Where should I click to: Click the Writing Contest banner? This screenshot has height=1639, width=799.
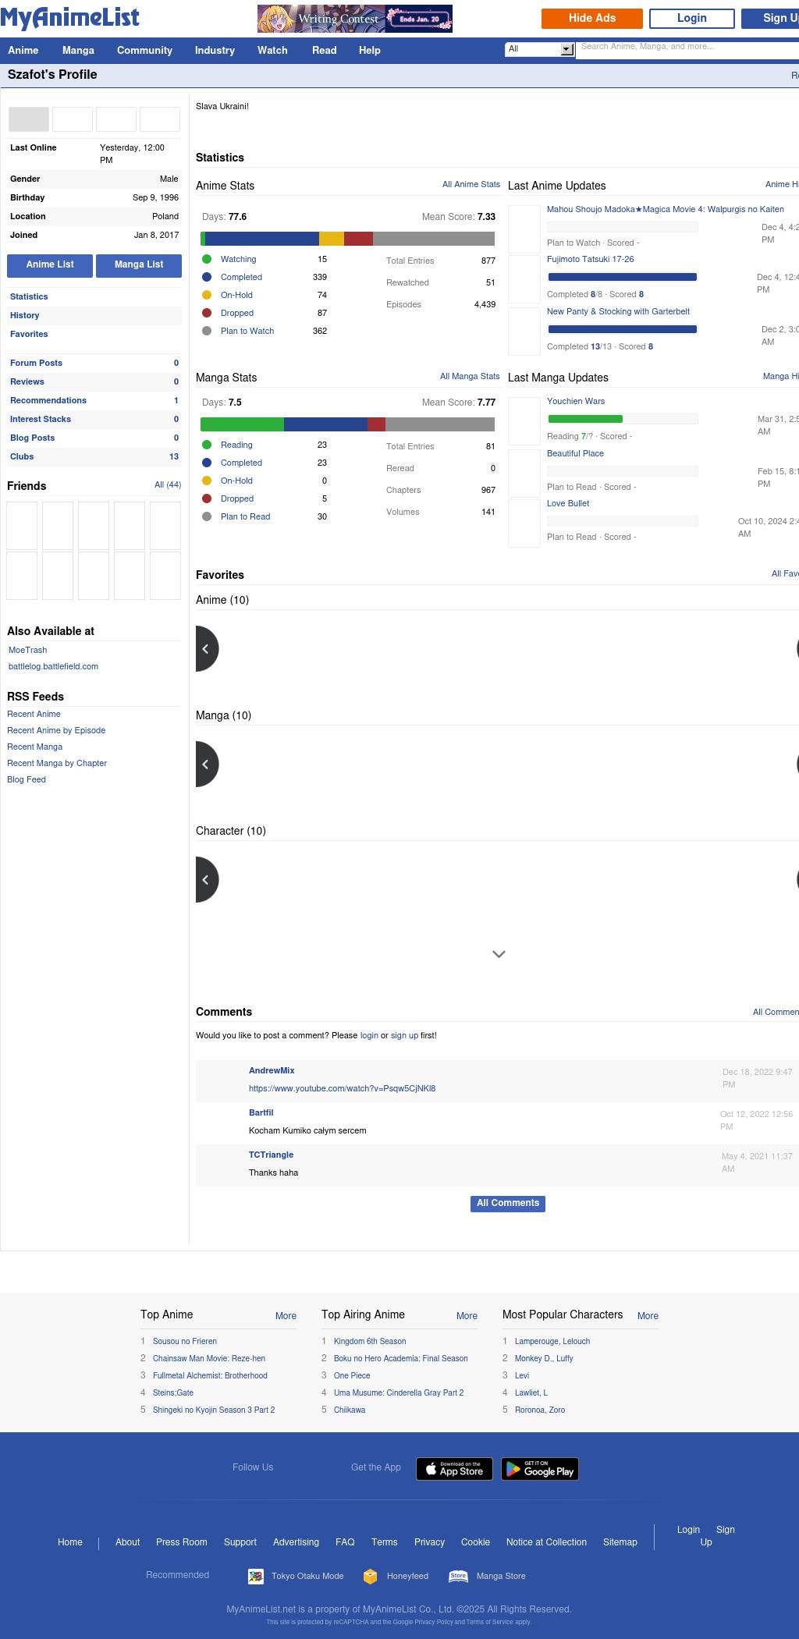point(355,19)
